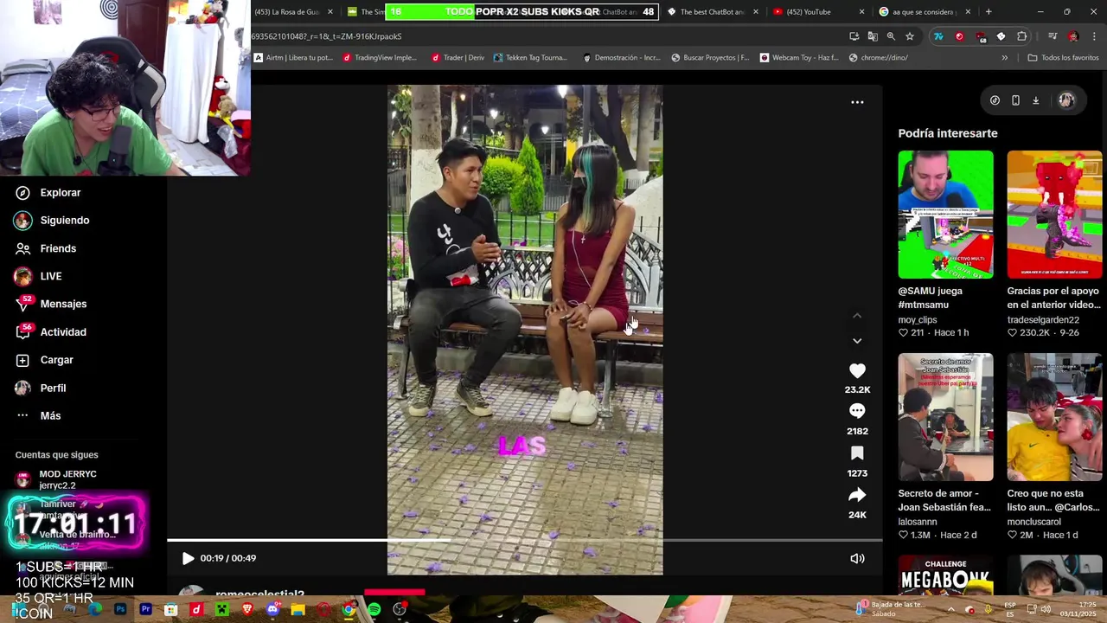Viewport: 1107px width, 623px height.
Task: Open Spotify from the taskbar
Action: pyautogui.click(x=374, y=610)
